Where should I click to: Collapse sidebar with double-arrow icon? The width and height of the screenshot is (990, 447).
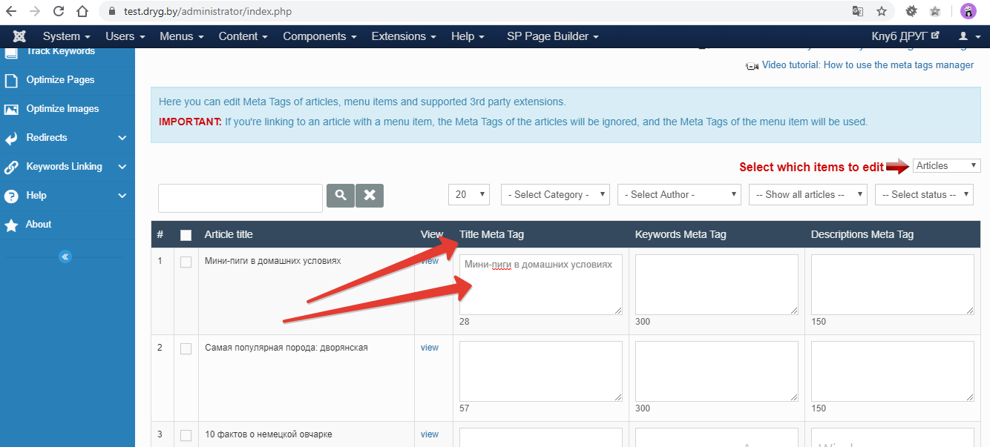point(65,256)
